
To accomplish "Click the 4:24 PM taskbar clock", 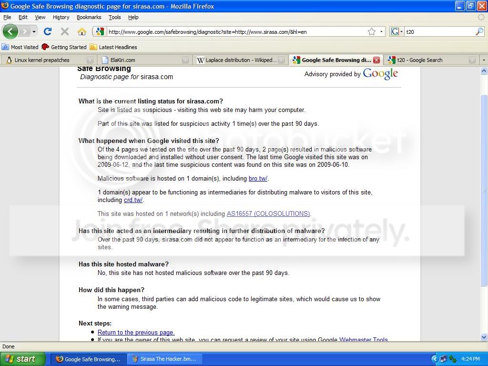I will (470, 359).
